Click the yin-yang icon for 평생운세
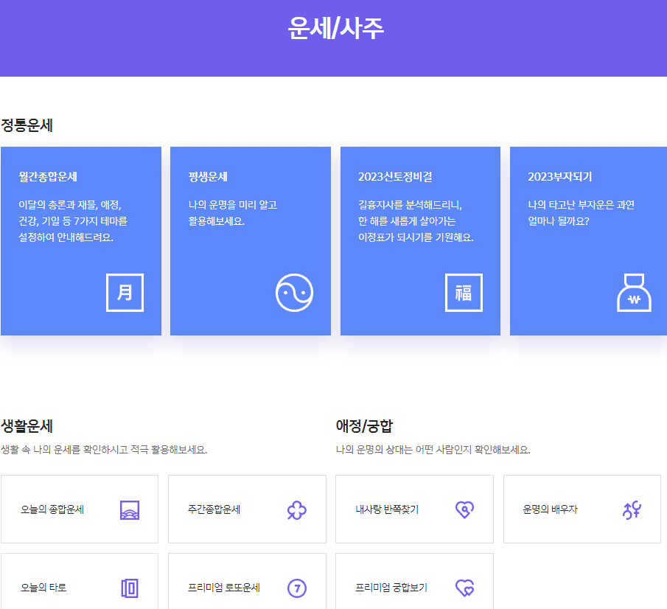 [294, 292]
